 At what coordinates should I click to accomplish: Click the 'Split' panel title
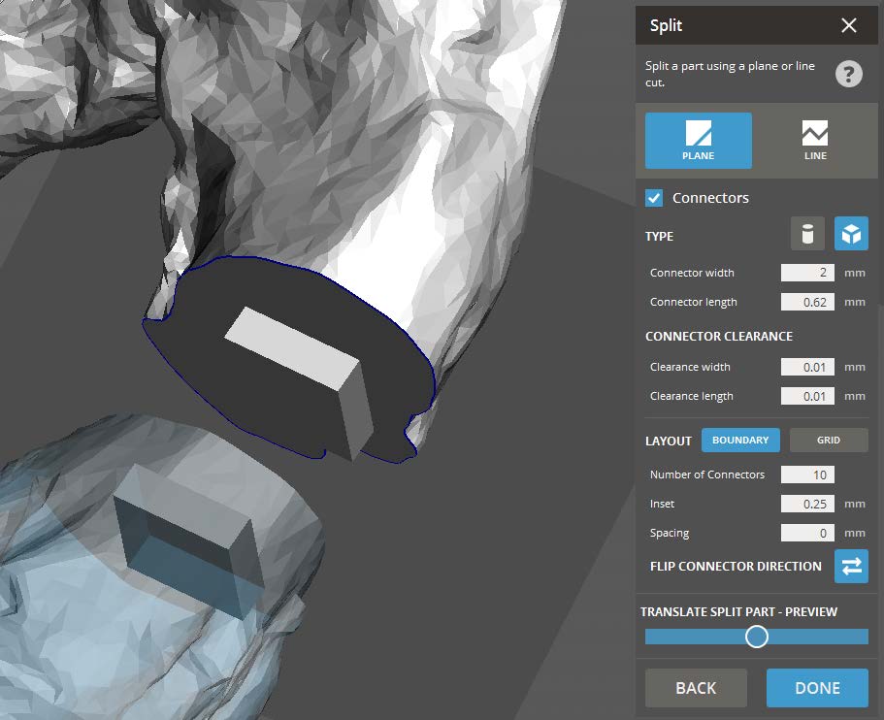point(666,25)
